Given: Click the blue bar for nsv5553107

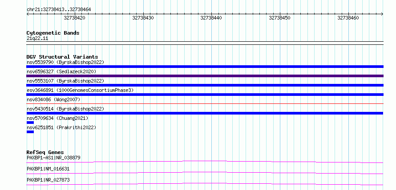Looking at the screenshot, I should pos(205,85).
